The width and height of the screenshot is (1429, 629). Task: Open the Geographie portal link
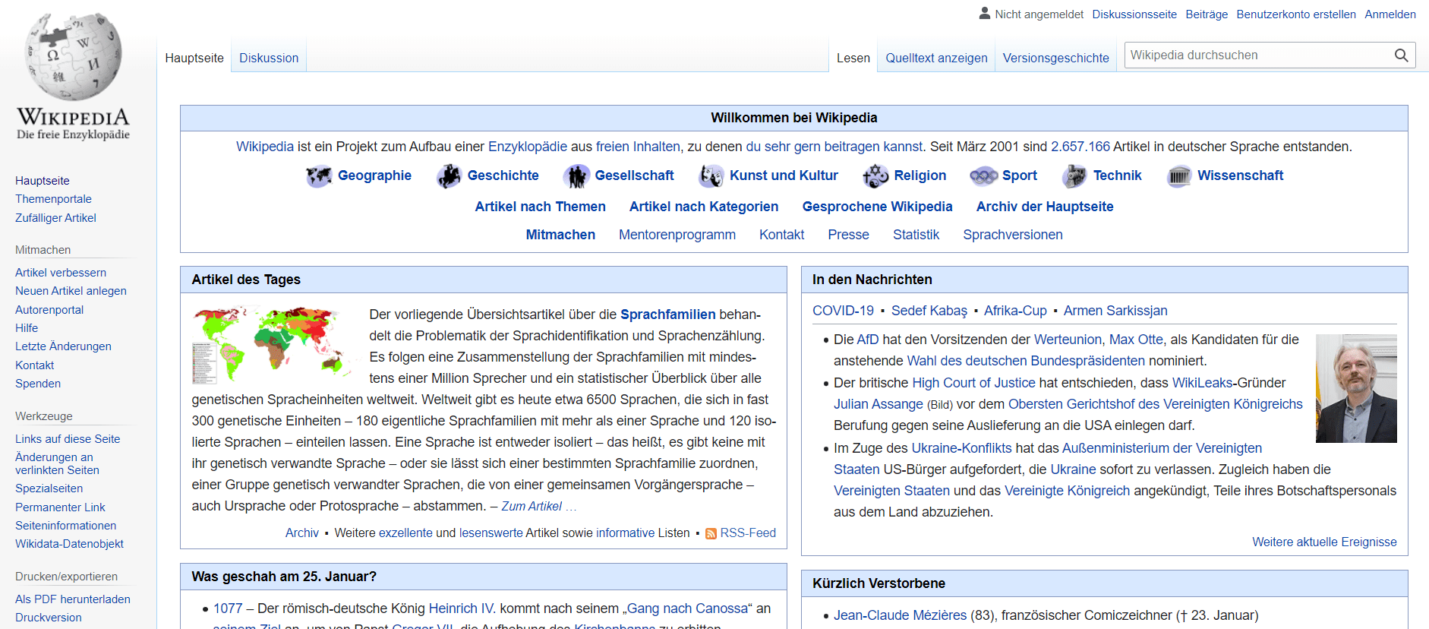(x=374, y=175)
